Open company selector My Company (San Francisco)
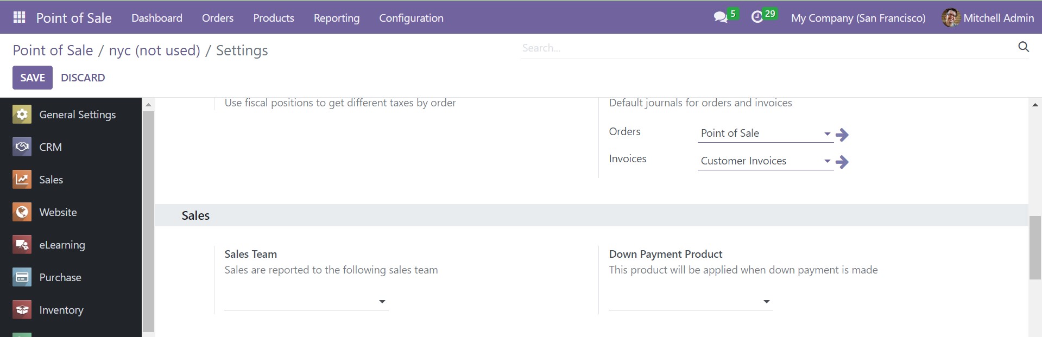The height and width of the screenshot is (337, 1042). click(x=858, y=18)
